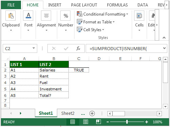This screenshot has height=127, width=170.
Task: Click the Format as Table icon
Action: pos(80,22)
